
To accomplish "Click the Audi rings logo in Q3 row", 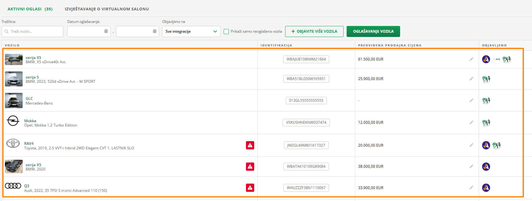I will click(13, 186).
